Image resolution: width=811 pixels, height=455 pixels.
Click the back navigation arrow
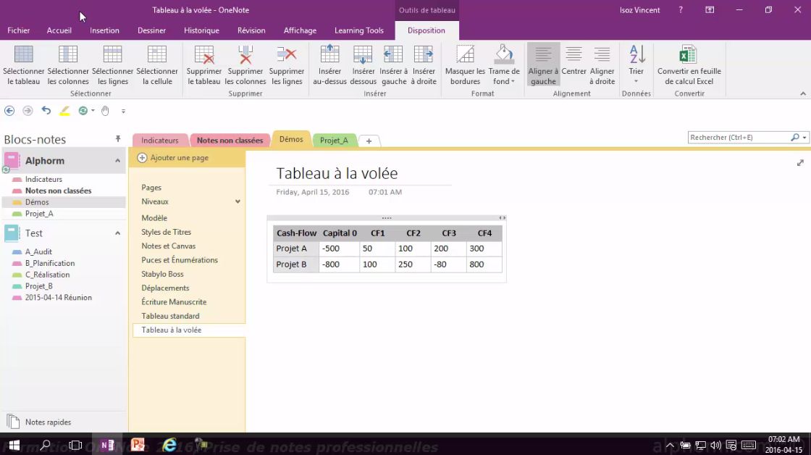click(9, 111)
